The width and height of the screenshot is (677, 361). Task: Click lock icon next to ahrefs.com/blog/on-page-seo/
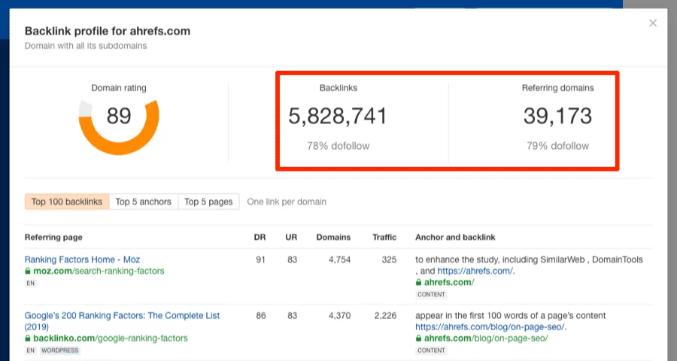point(419,338)
